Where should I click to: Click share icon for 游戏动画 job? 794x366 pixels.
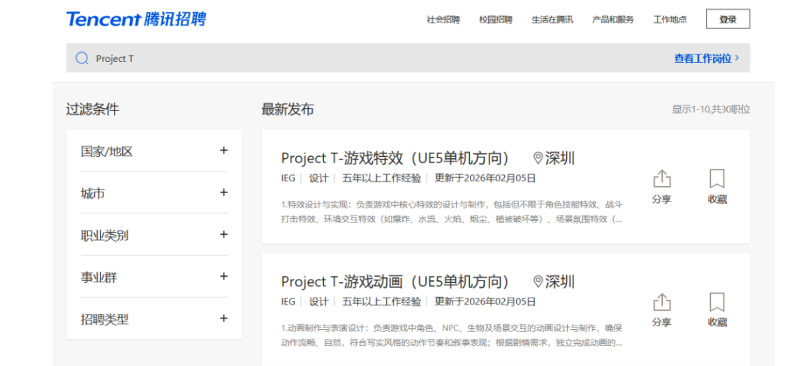click(x=661, y=303)
